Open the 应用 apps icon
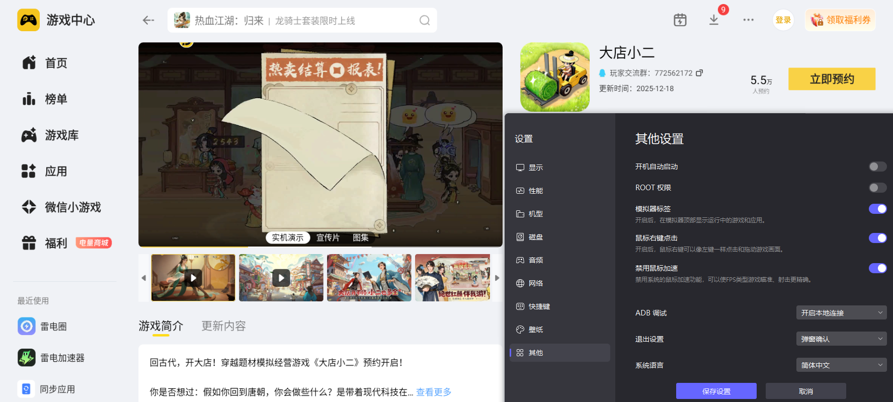Image resolution: width=893 pixels, height=402 pixels. (29, 172)
